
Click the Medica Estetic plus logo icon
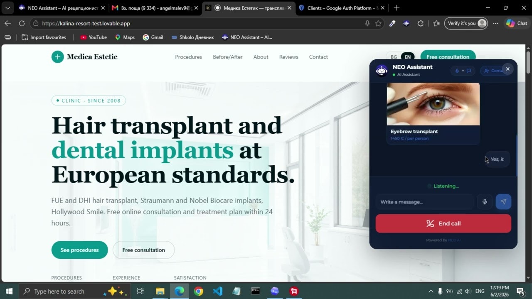(57, 57)
